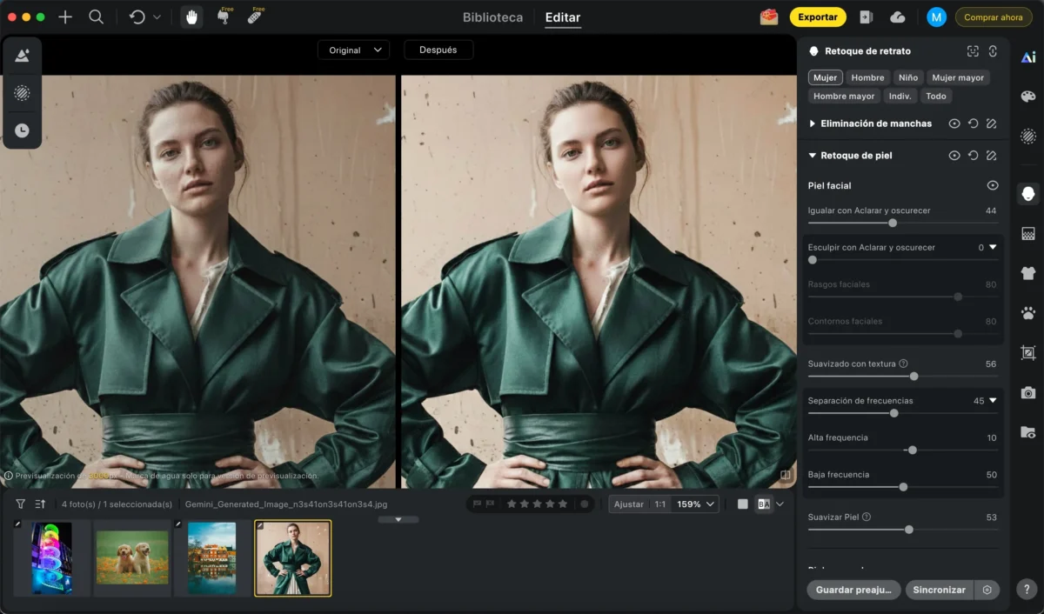This screenshot has width=1044, height=614.
Task: Click the history clock icon
Action: click(22, 130)
